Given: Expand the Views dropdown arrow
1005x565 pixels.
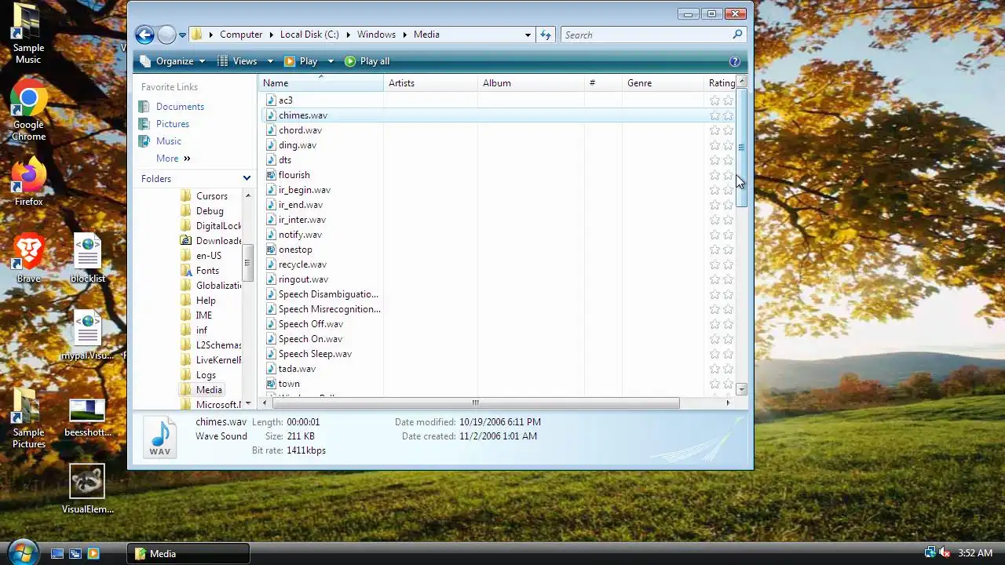Looking at the screenshot, I should [x=270, y=61].
